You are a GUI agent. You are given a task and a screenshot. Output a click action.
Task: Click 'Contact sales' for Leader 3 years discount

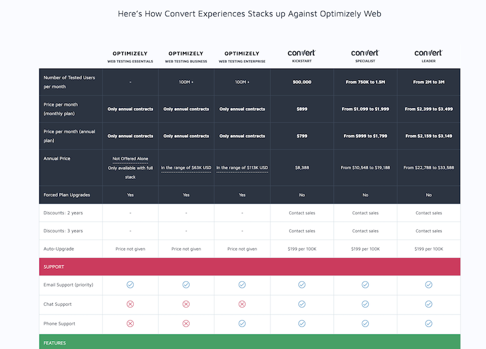(x=429, y=231)
